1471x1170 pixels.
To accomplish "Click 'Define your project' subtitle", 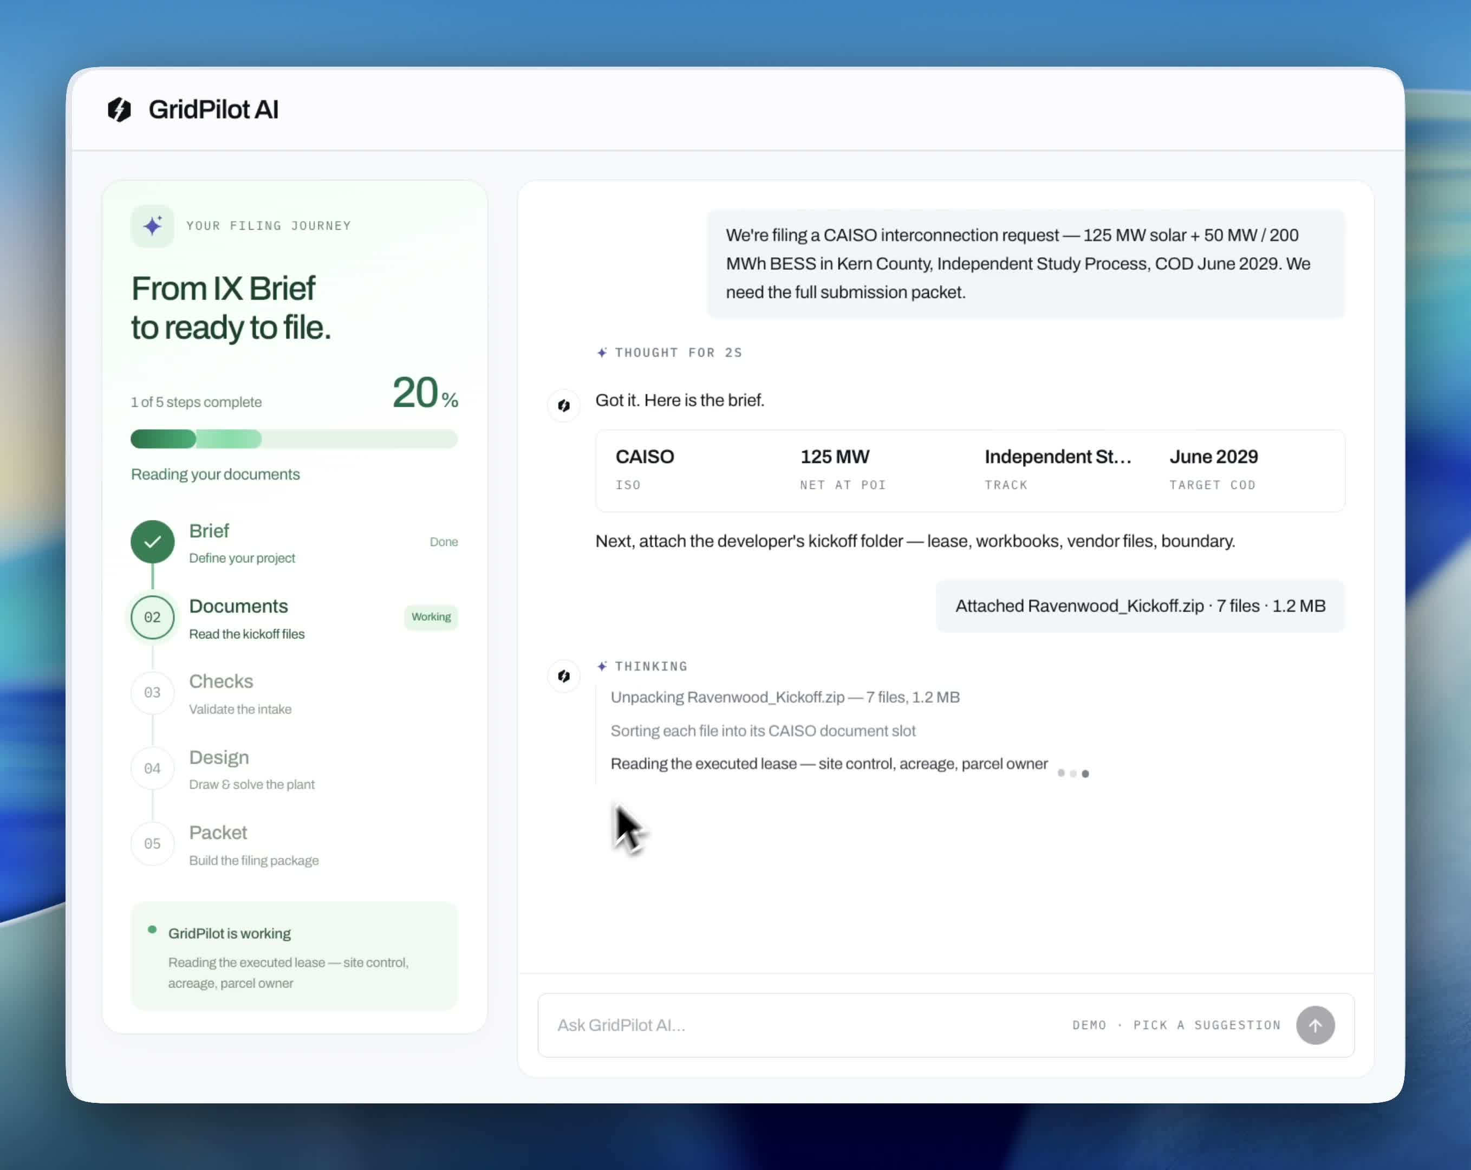I will [242, 558].
